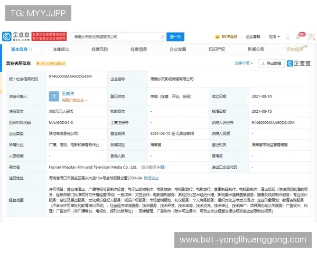Image resolution: width=317 pixels, height=253 pixels.
Task: Click the underlined 进出口企业代码 label
Action: (224, 167)
